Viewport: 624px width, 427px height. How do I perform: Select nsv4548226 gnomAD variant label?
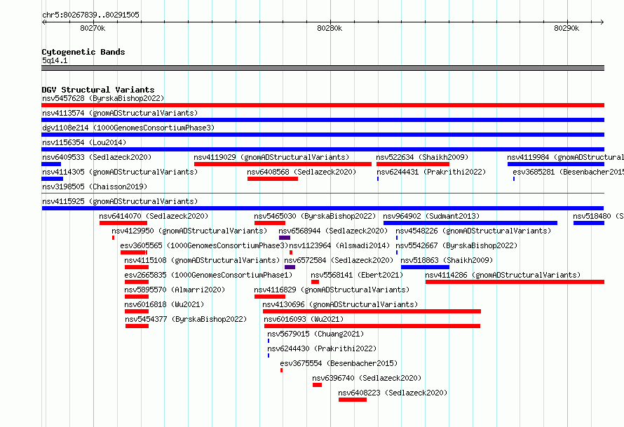(473, 231)
